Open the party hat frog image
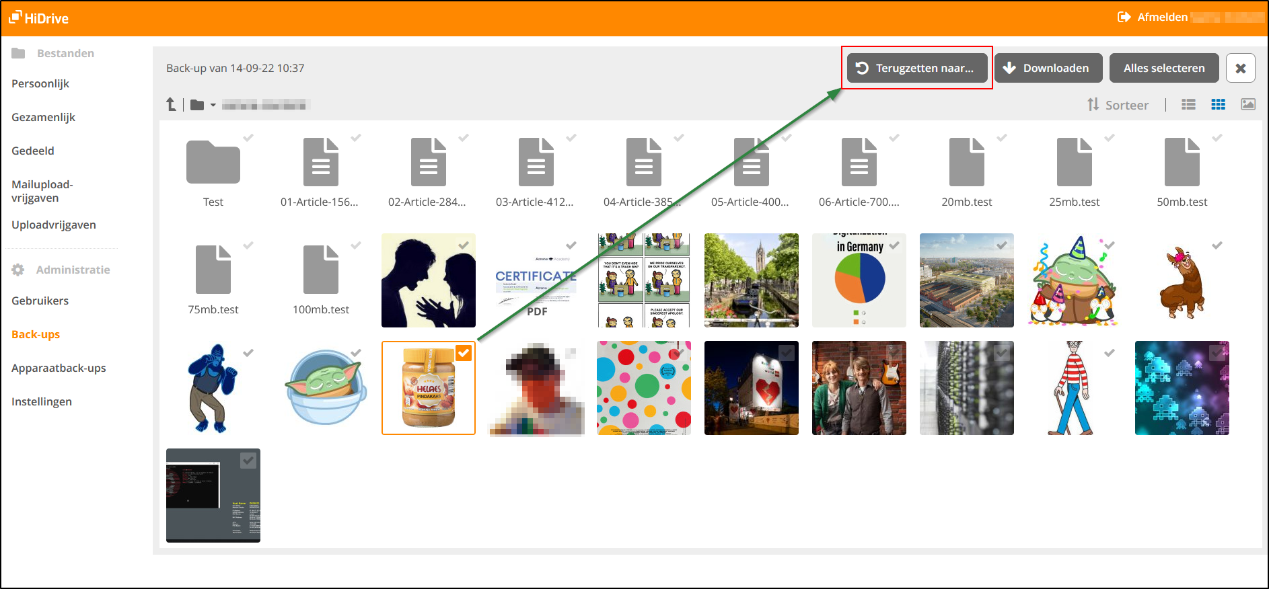1269x589 pixels. click(1073, 280)
